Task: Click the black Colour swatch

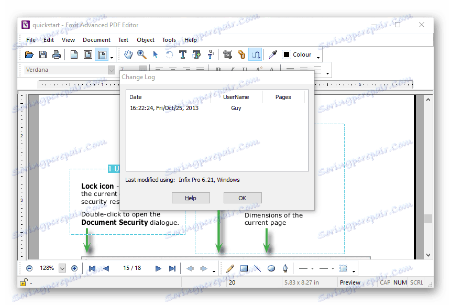Action: click(287, 55)
